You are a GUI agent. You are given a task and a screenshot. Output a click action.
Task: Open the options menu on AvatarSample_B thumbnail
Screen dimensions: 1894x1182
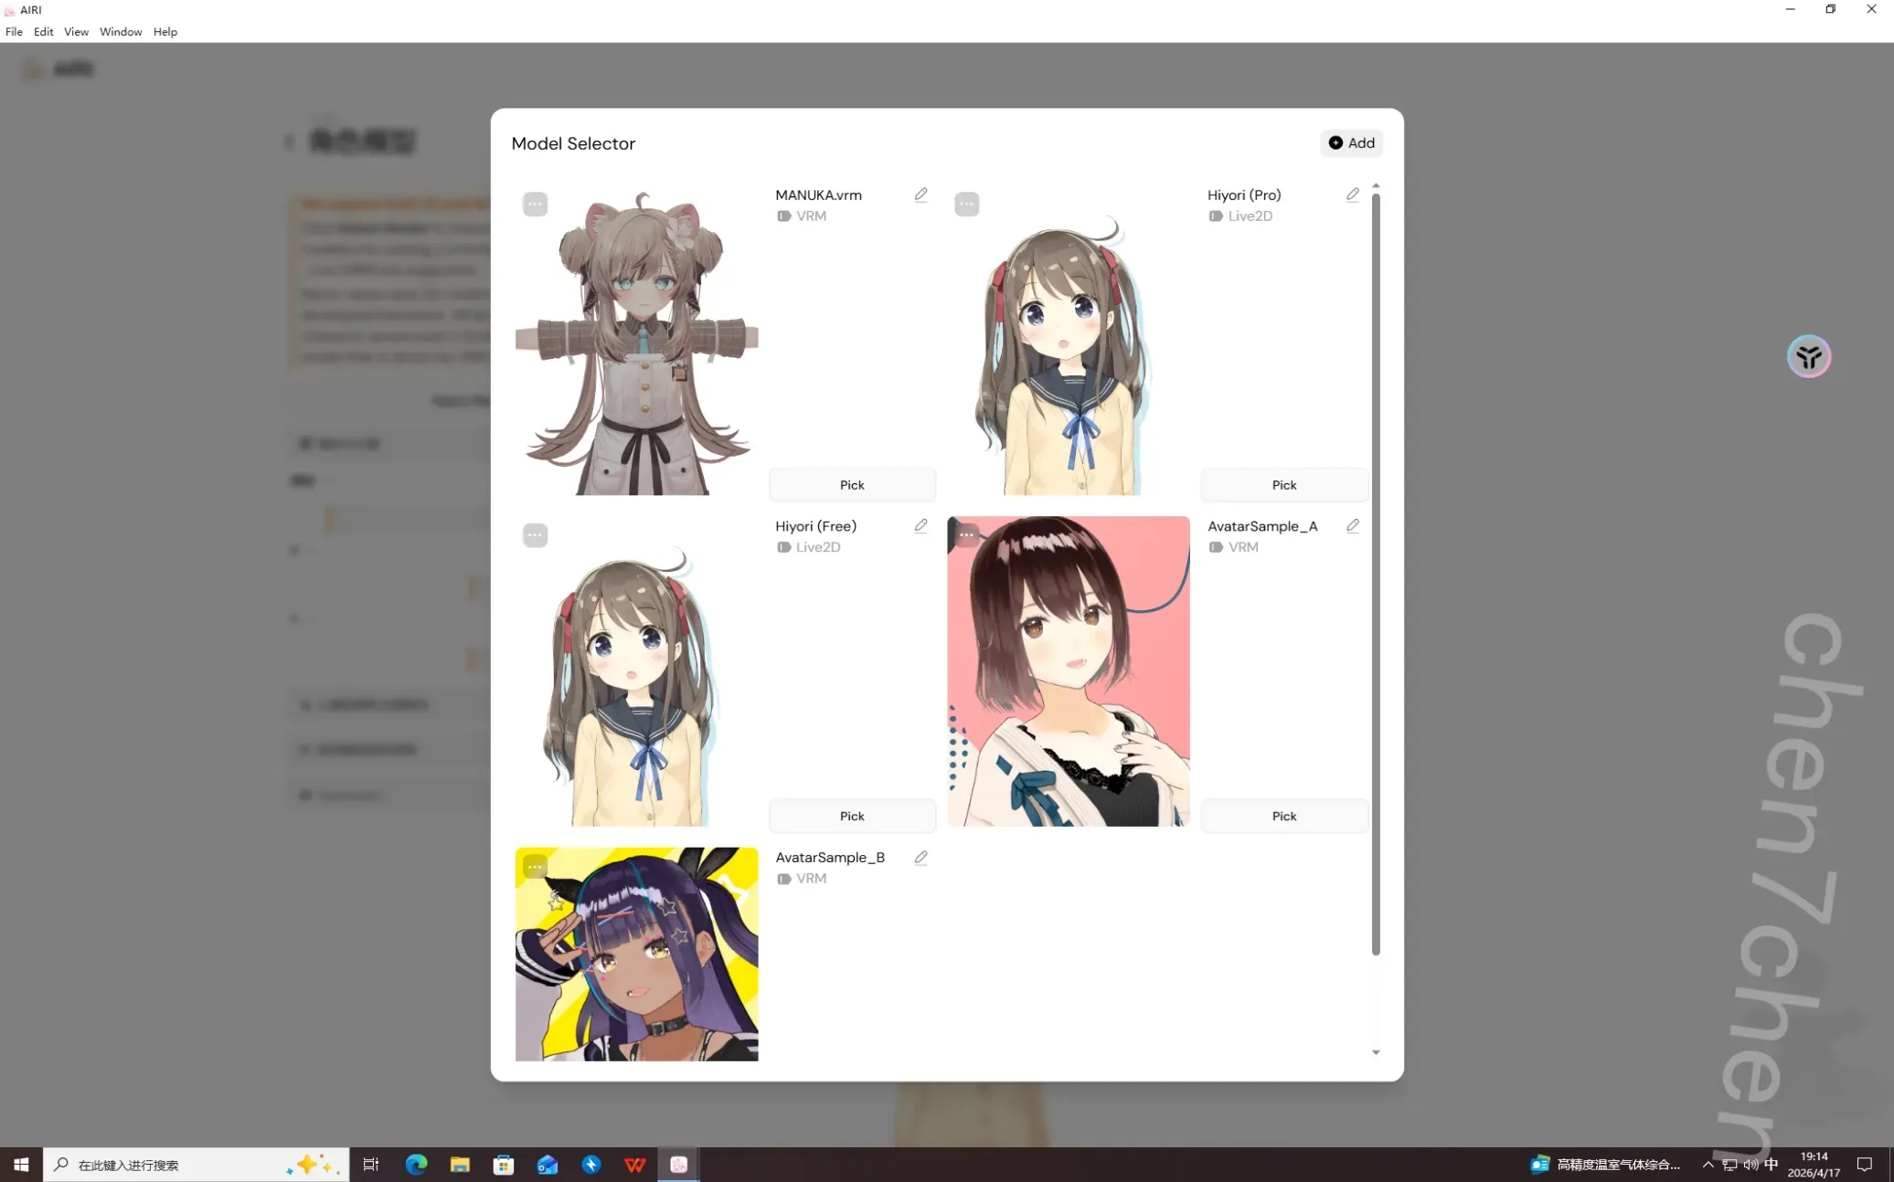tap(535, 866)
